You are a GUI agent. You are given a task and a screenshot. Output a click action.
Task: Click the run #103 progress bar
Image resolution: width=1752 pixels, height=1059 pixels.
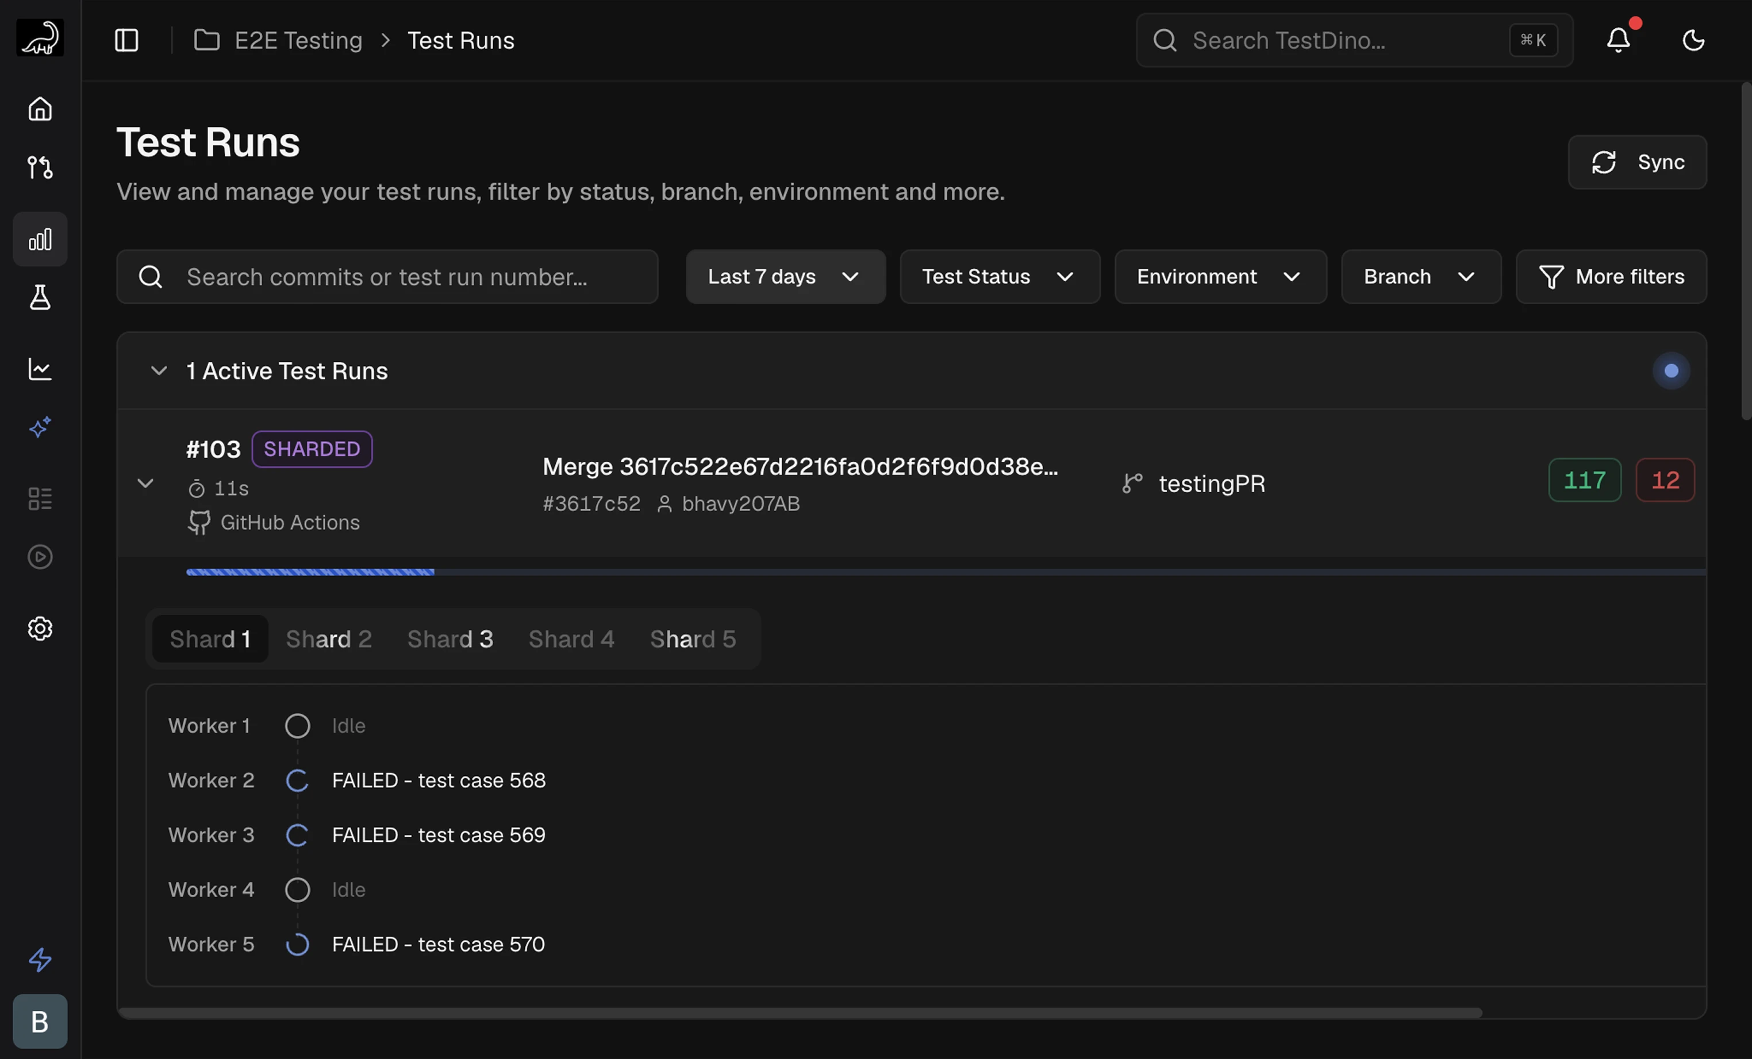[x=946, y=573]
